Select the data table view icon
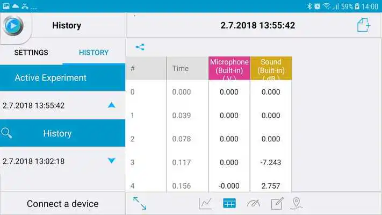The width and height of the screenshot is (382, 215). (x=229, y=203)
